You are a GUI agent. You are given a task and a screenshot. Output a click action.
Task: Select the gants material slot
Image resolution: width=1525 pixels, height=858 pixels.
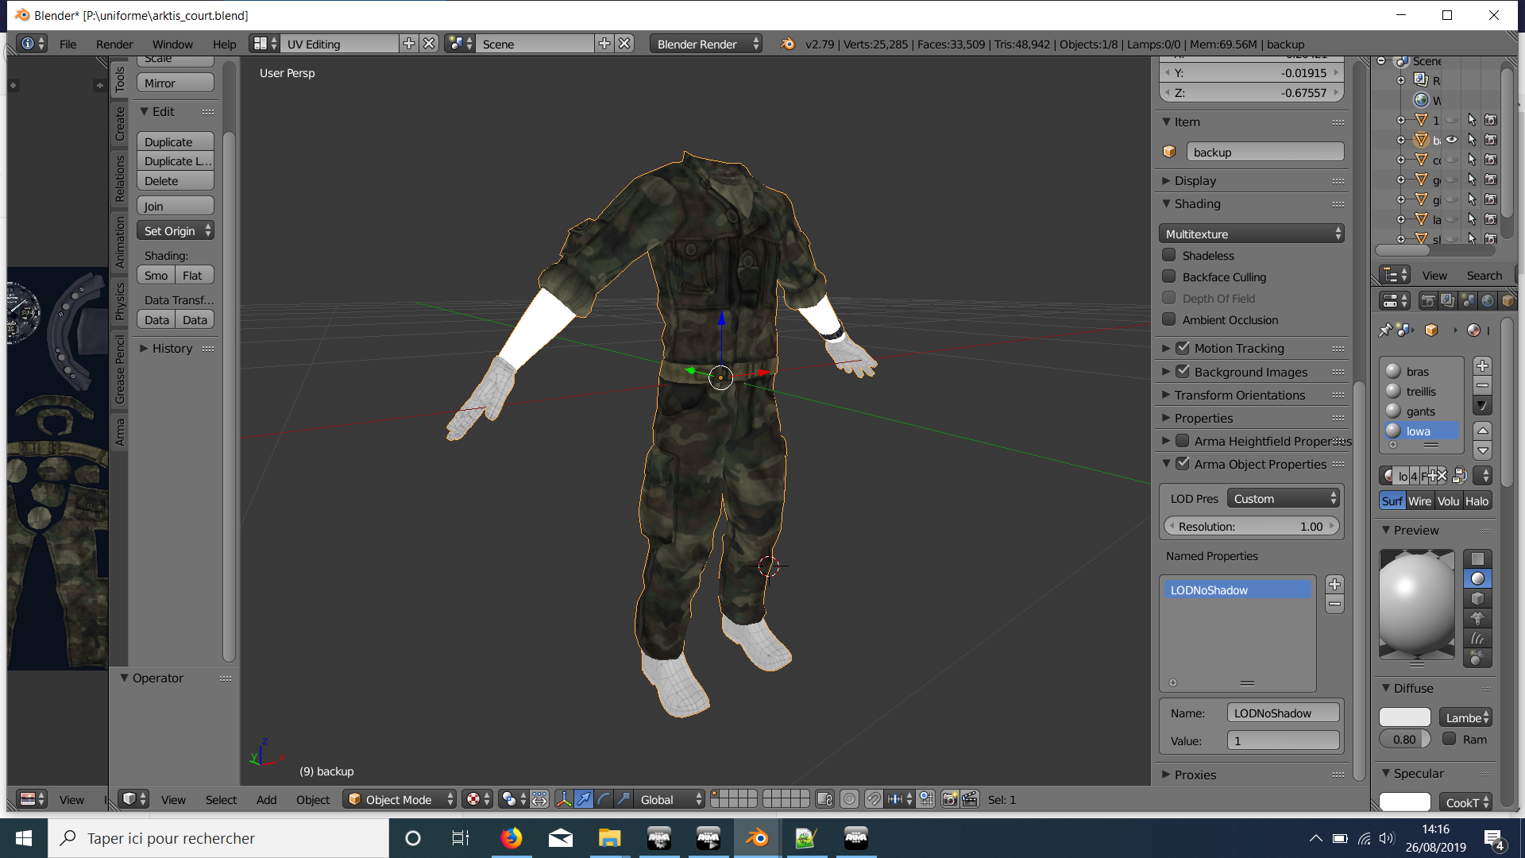pyautogui.click(x=1420, y=412)
